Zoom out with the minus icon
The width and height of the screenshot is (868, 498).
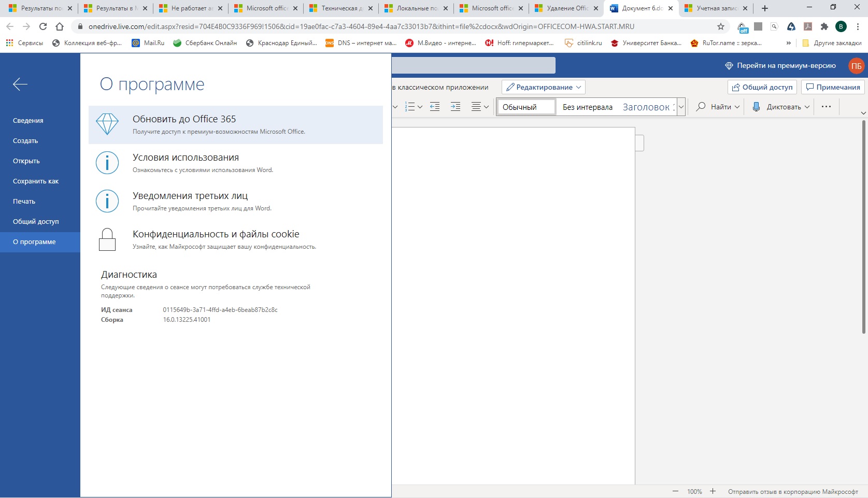point(675,491)
